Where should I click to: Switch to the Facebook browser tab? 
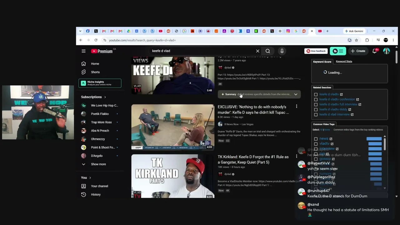point(88,31)
